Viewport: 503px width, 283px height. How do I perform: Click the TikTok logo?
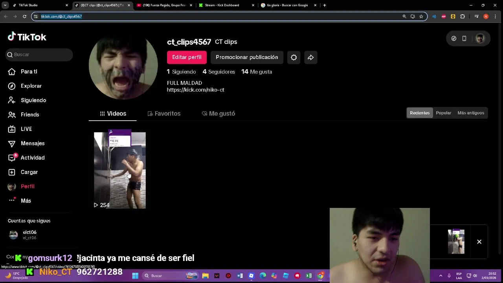tap(27, 37)
